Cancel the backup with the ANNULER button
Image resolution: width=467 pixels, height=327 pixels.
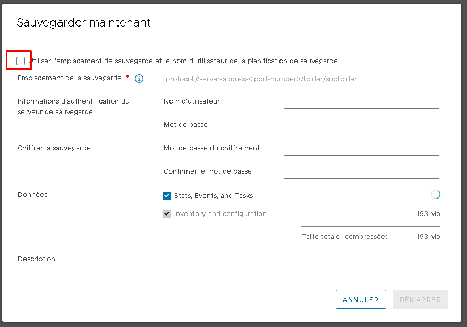(x=361, y=299)
